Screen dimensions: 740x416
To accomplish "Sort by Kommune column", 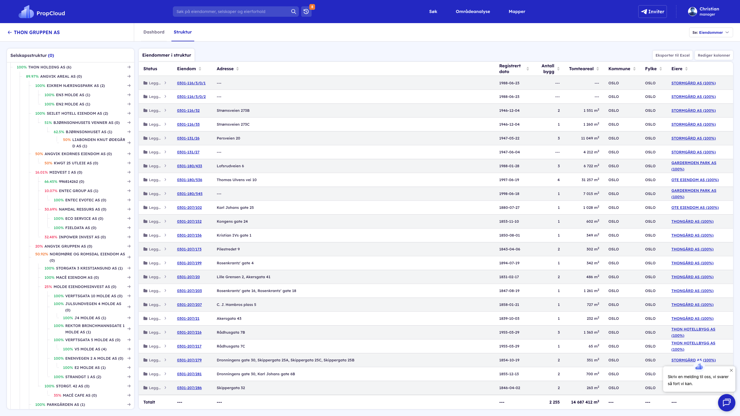I will (x=634, y=69).
